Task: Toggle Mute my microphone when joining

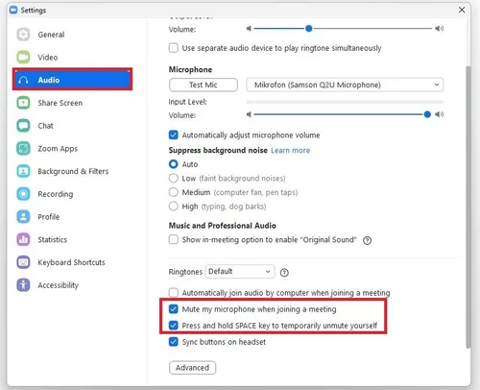Action: pyautogui.click(x=174, y=309)
